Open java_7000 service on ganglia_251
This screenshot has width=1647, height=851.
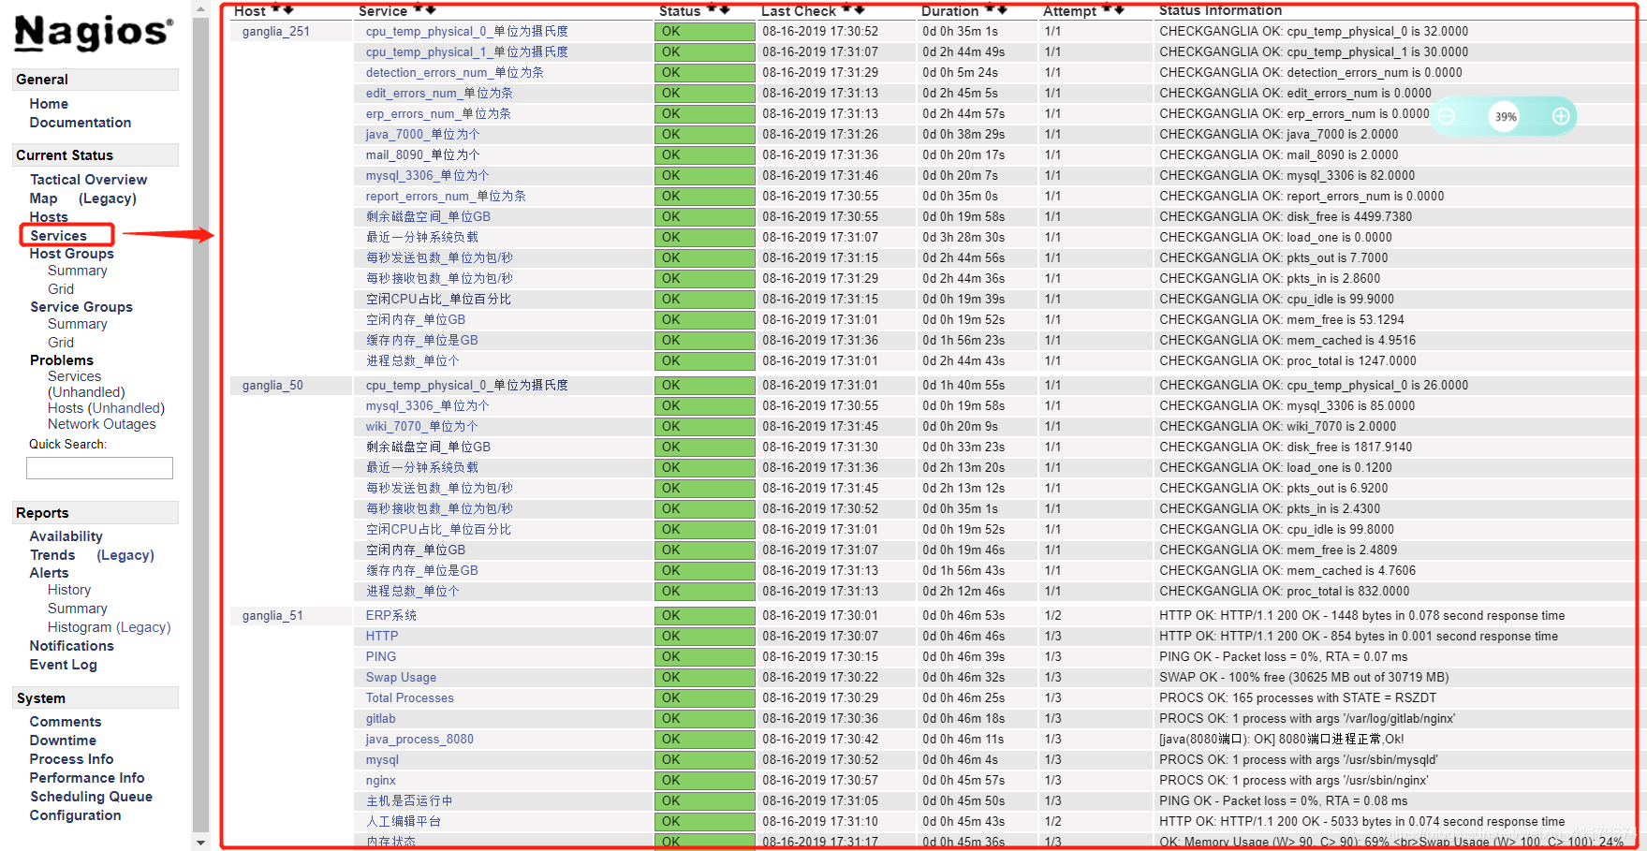(422, 135)
